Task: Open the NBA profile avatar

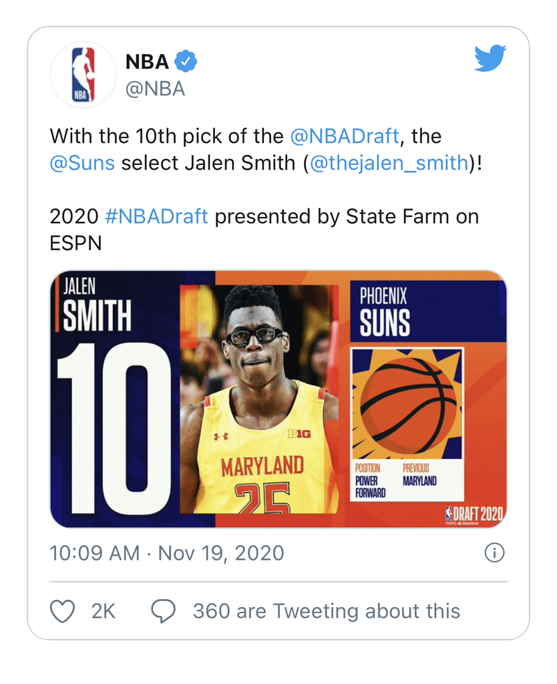Action: pos(83,75)
